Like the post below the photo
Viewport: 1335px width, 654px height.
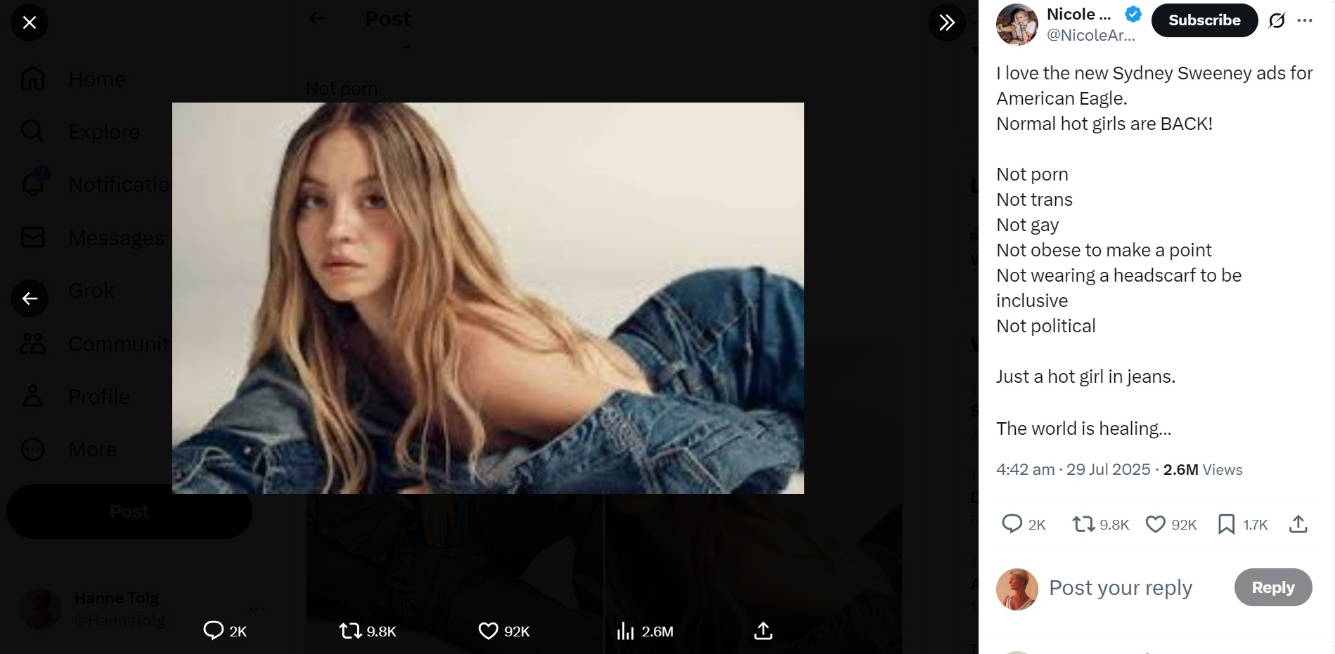[488, 631]
